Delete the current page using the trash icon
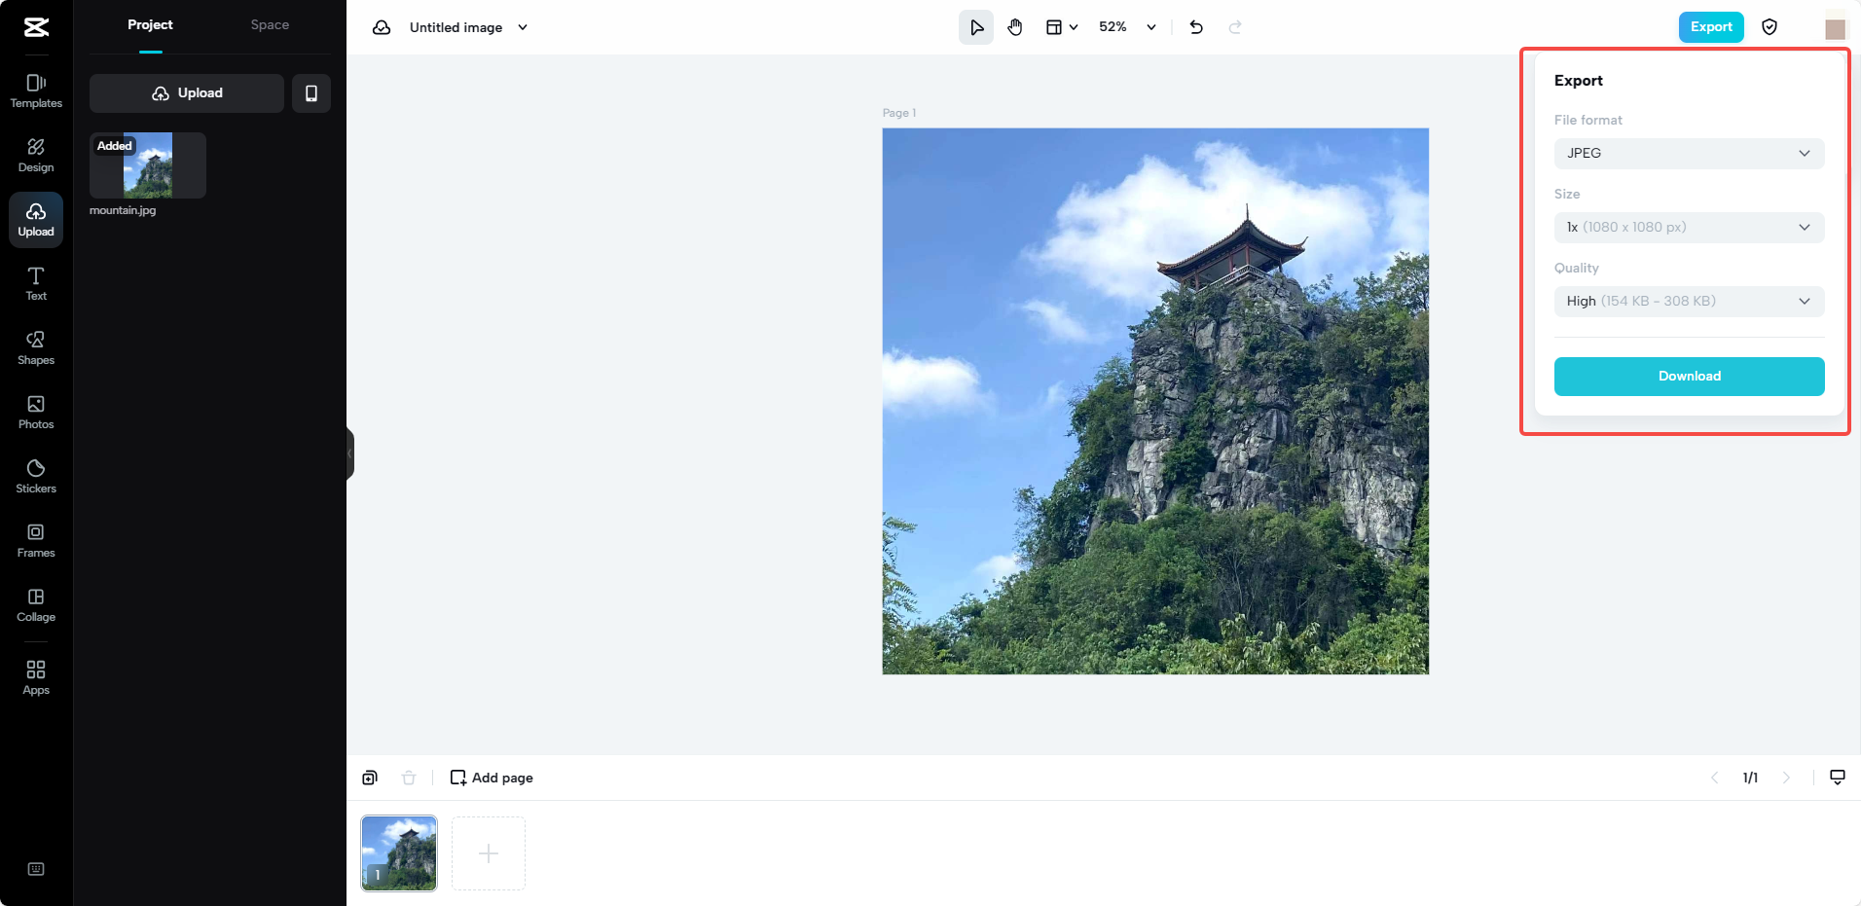 click(409, 777)
